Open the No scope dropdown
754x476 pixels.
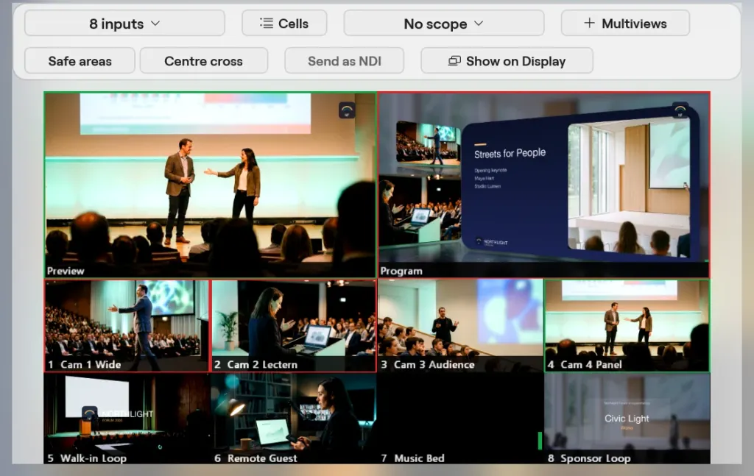[443, 23]
